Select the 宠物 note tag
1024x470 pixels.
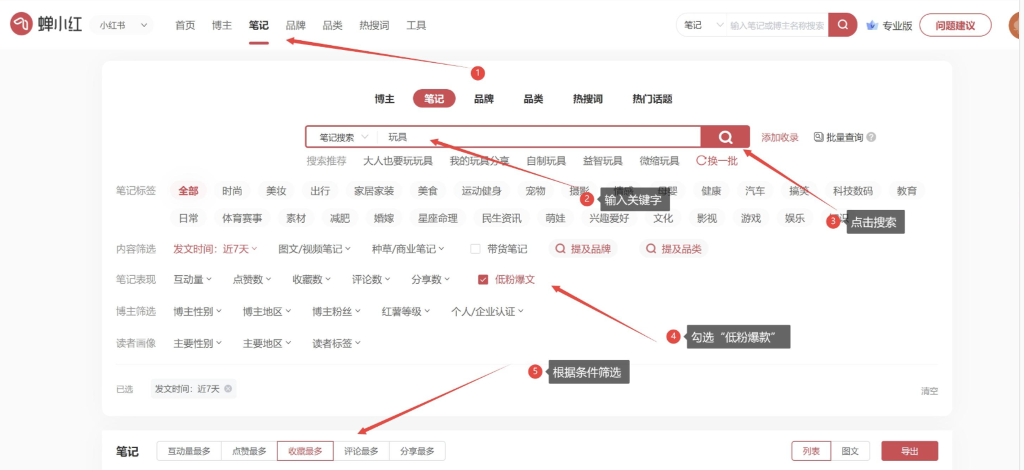coord(535,191)
